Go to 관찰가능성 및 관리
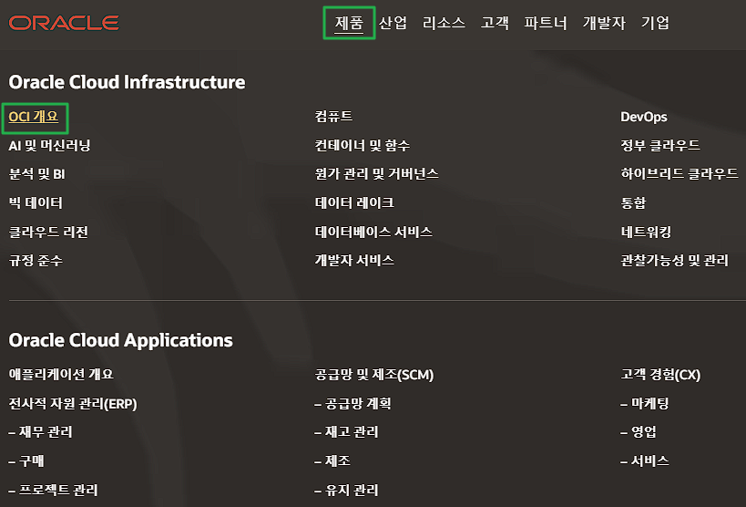The width and height of the screenshot is (746, 507). [x=675, y=260]
